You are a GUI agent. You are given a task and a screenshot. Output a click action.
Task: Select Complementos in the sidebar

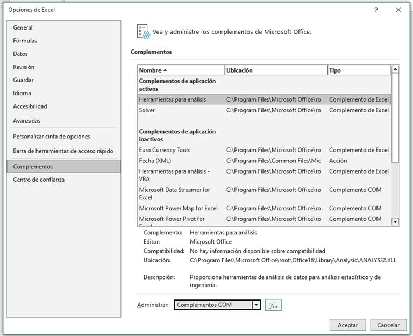coord(64,167)
